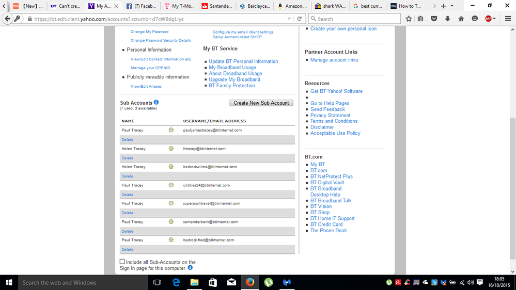Open Task View on the taskbar
Image resolution: width=516 pixels, height=290 pixels.
click(158, 282)
